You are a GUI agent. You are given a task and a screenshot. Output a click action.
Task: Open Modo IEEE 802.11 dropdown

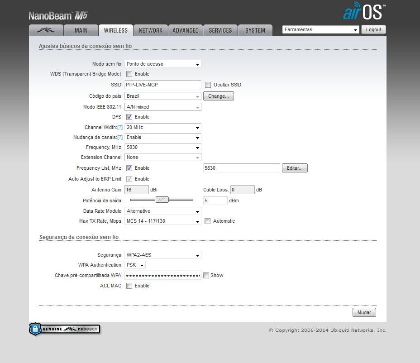(163, 107)
